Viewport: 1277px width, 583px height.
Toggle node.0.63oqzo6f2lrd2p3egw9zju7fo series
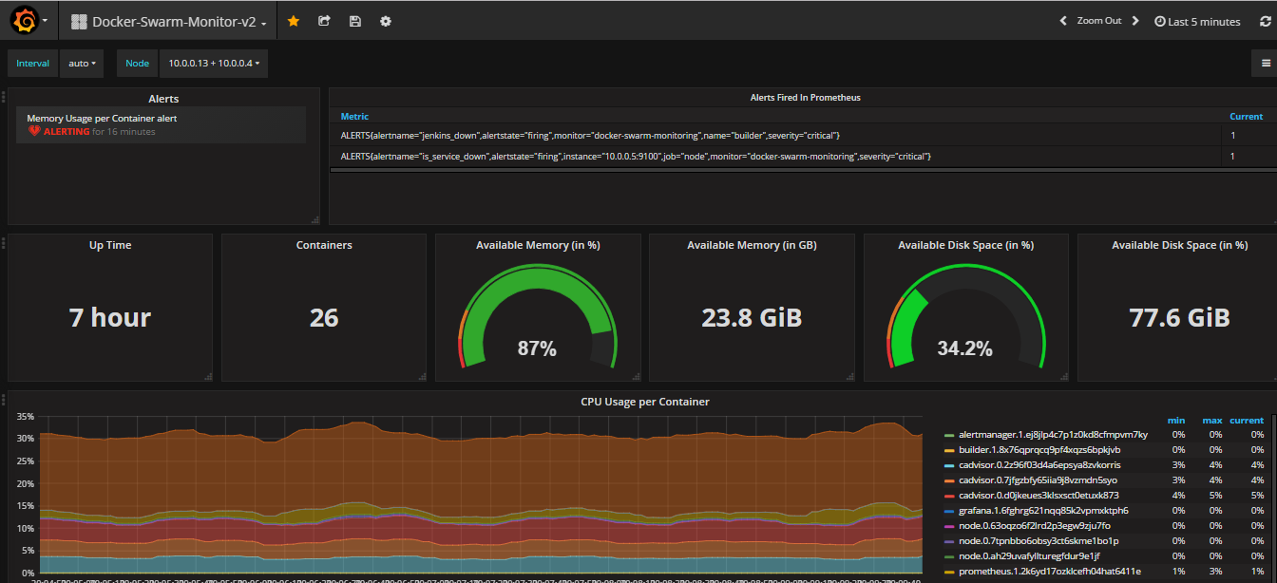(1035, 526)
